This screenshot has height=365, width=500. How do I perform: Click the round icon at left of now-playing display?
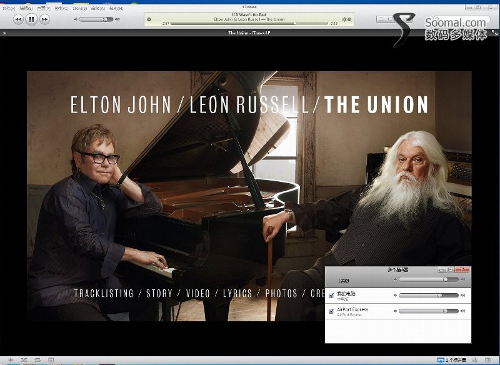149,19
